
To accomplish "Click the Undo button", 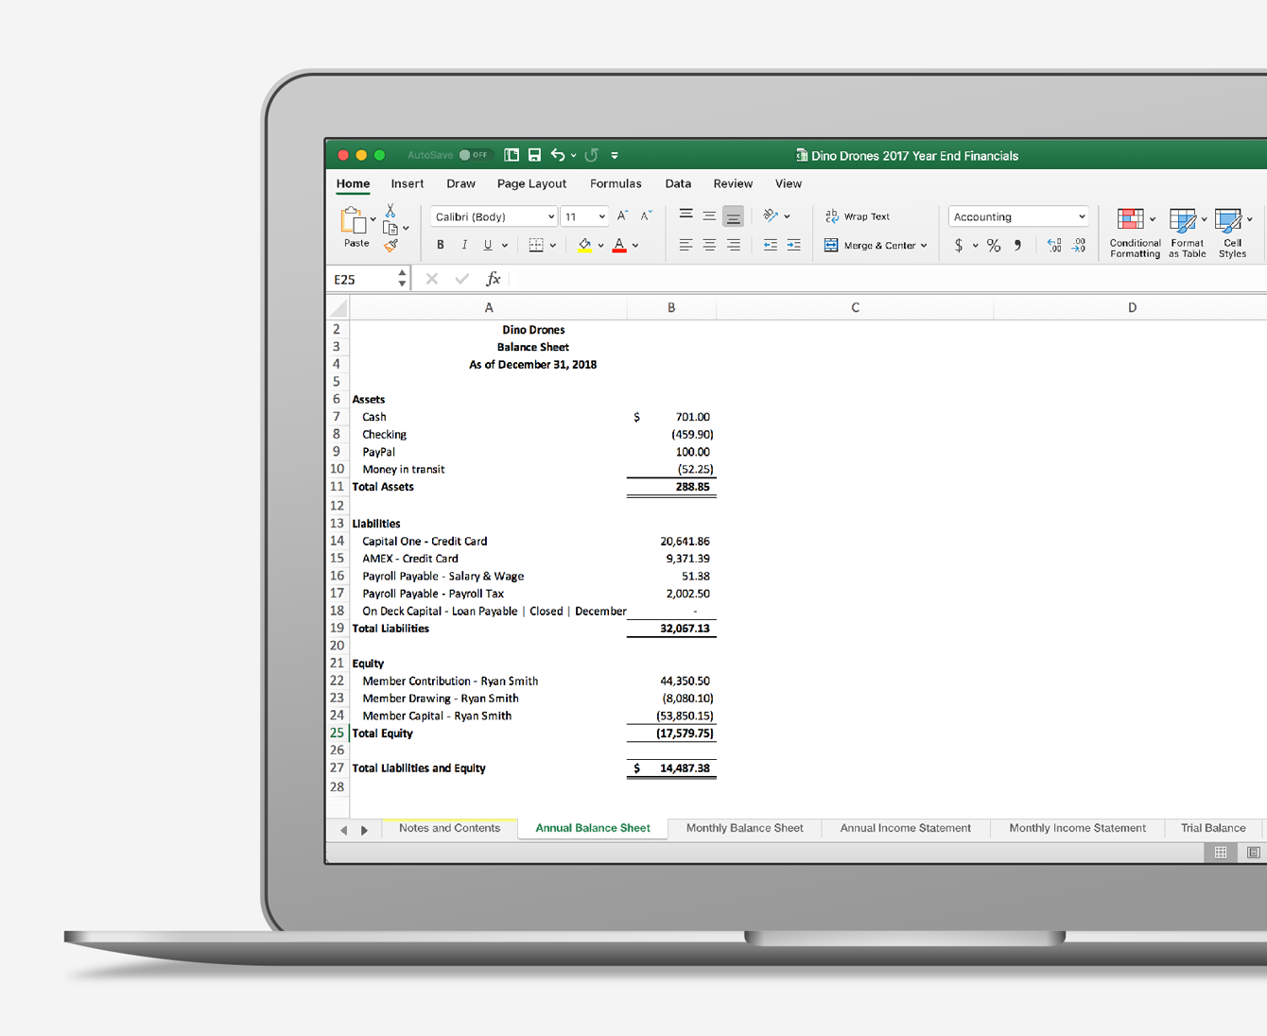I will click(558, 154).
